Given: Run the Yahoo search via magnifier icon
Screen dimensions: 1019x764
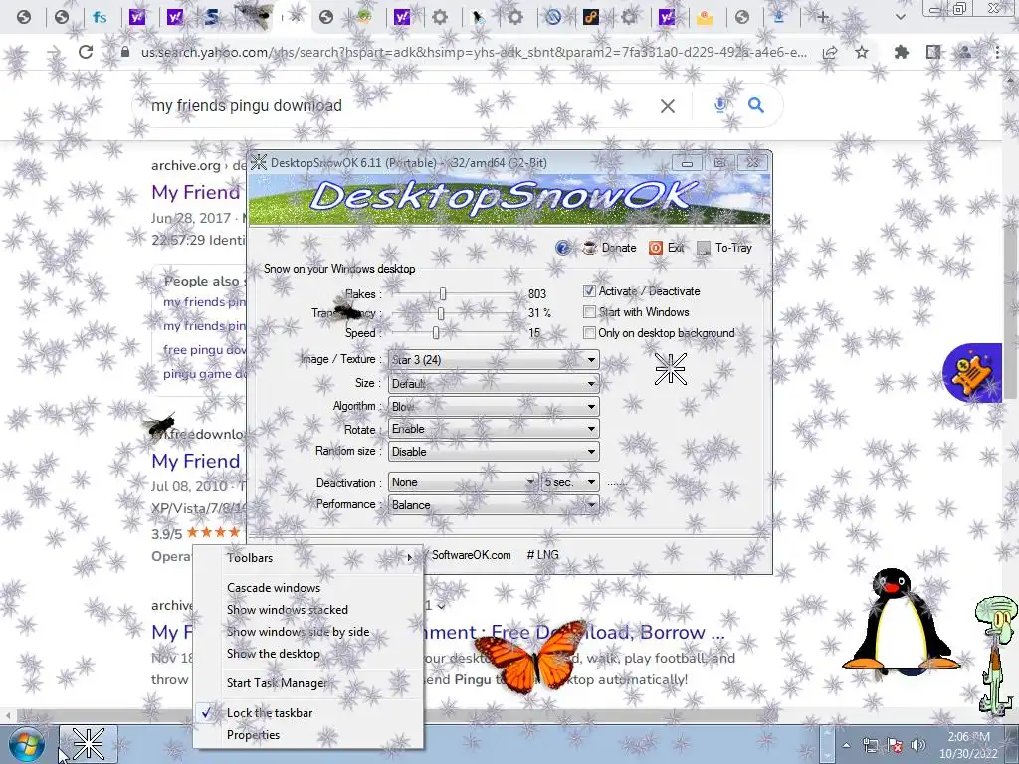Looking at the screenshot, I should pos(756,105).
